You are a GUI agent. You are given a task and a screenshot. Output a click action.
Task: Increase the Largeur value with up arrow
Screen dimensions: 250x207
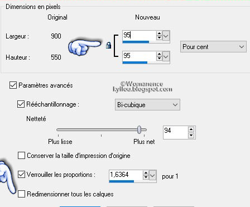pyautogui.click(x=159, y=33)
